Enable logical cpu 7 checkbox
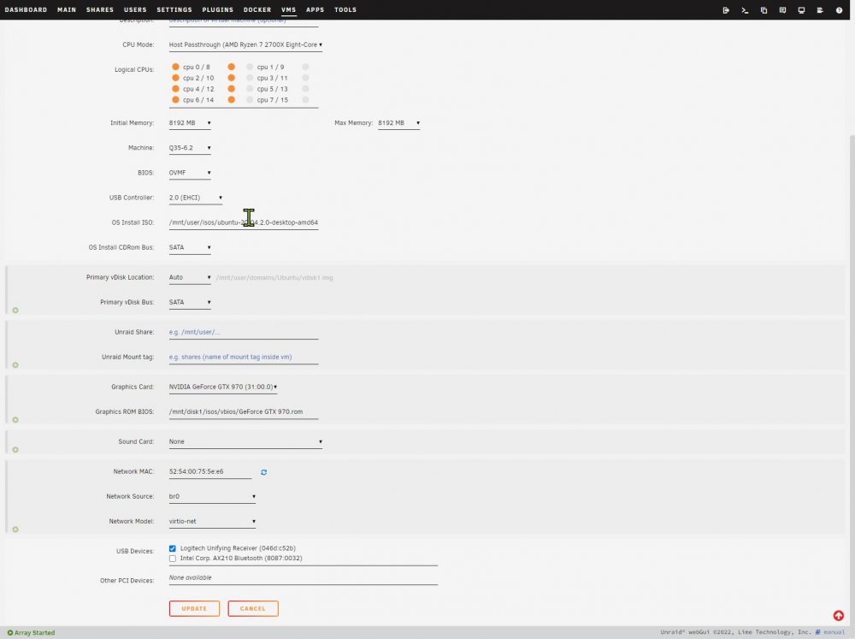 [250, 99]
